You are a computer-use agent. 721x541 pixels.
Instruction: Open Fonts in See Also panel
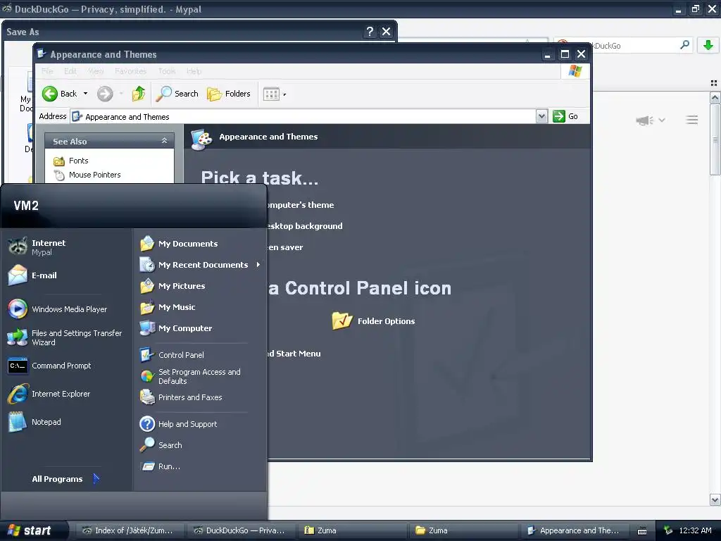[71, 161]
